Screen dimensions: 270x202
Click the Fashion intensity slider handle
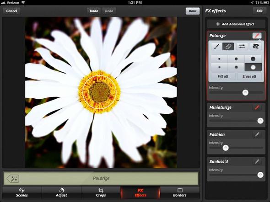(226, 148)
